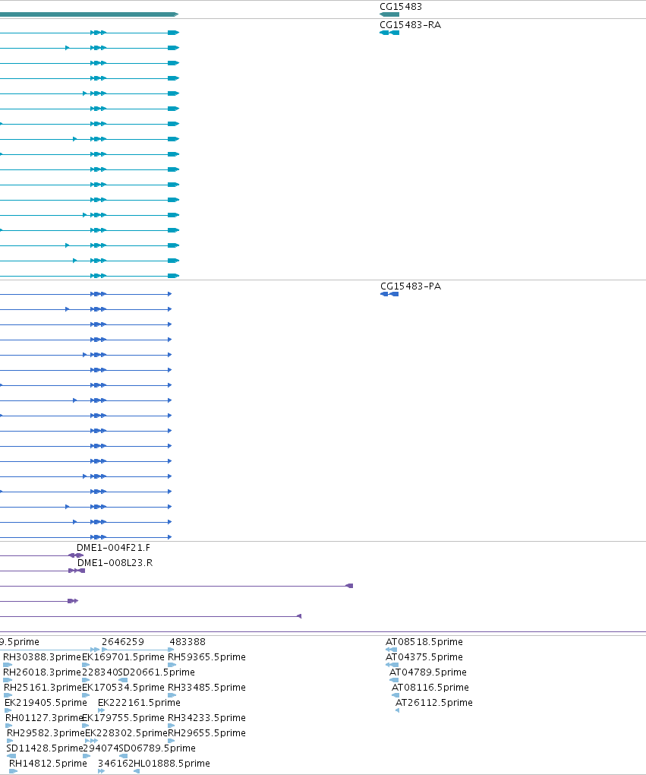This screenshot has width=646, height=775.
Task: Click arrow glyph under RH29655.5prime
Action: pyautogui.click(x=172, y=741)
